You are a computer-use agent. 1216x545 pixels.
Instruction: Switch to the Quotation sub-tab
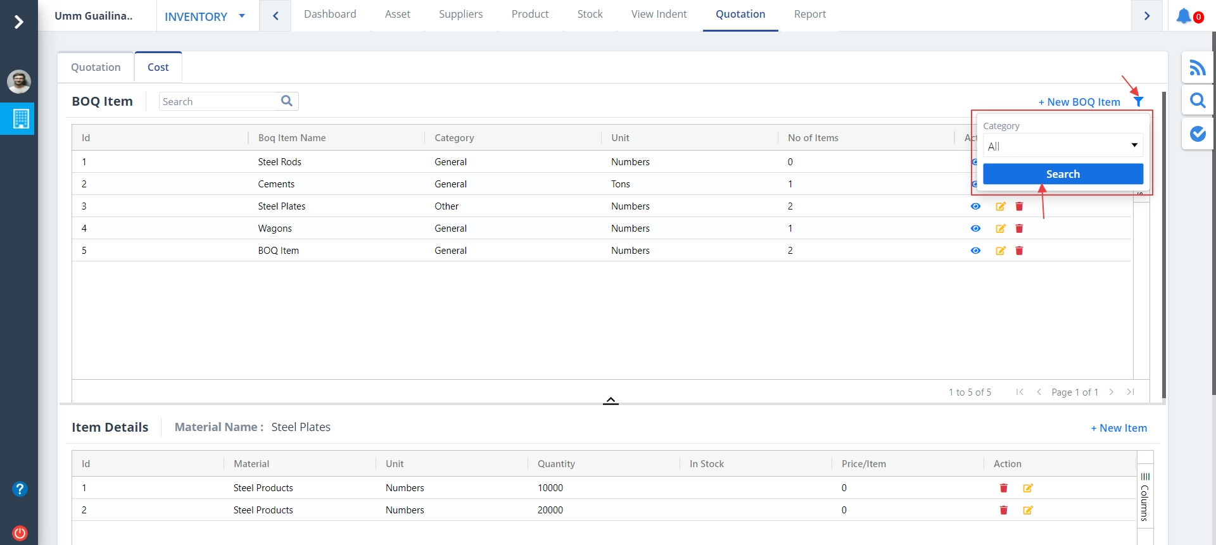coord(96,67)
